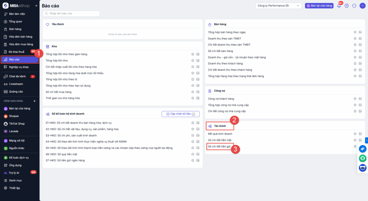This screenshot has width=368, height=201.
Task: Toggle favorite star for Sổ chi tiết mua hàng
Action: [193, 92]
